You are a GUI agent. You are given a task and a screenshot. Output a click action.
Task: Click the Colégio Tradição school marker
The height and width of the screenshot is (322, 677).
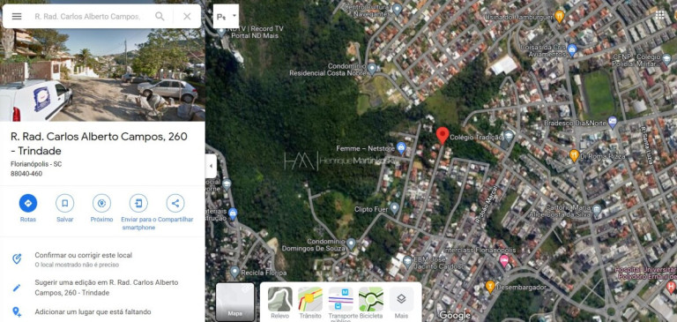tap(509, 136)
